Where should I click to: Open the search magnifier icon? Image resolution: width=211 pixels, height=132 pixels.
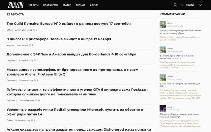click(175, 5)
